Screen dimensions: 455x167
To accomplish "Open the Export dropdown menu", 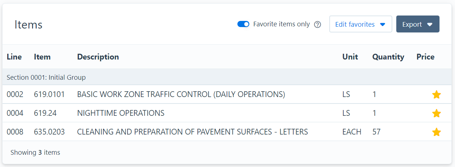I will tap(418, 24).
